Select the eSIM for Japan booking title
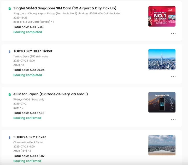The image size is (188, 165). pos(50,94)
